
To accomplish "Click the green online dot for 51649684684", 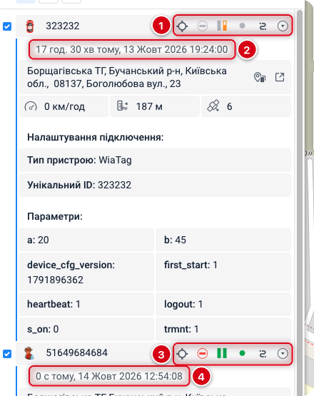I will (x=242, y=353).
